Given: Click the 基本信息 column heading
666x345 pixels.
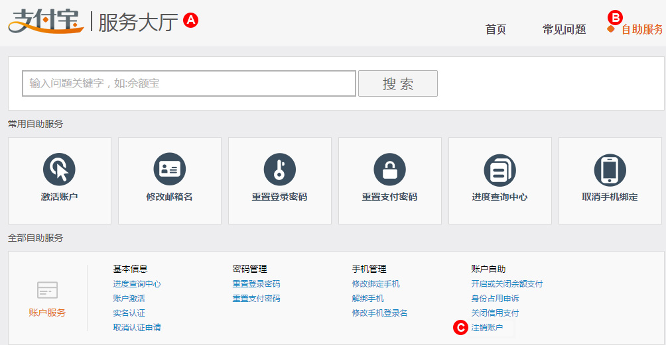Looking at the screenshot, I should point(130,269).
